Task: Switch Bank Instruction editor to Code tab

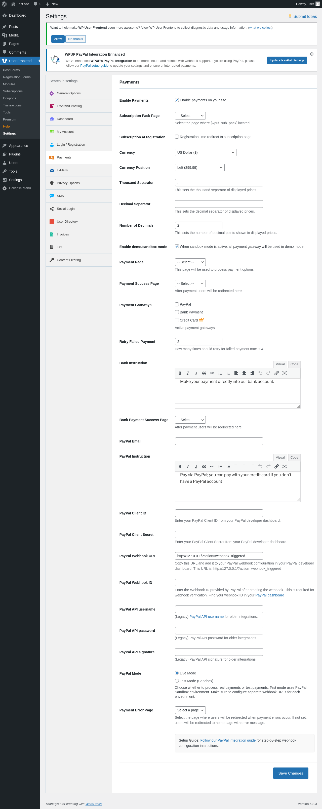Action: point(294,364)
